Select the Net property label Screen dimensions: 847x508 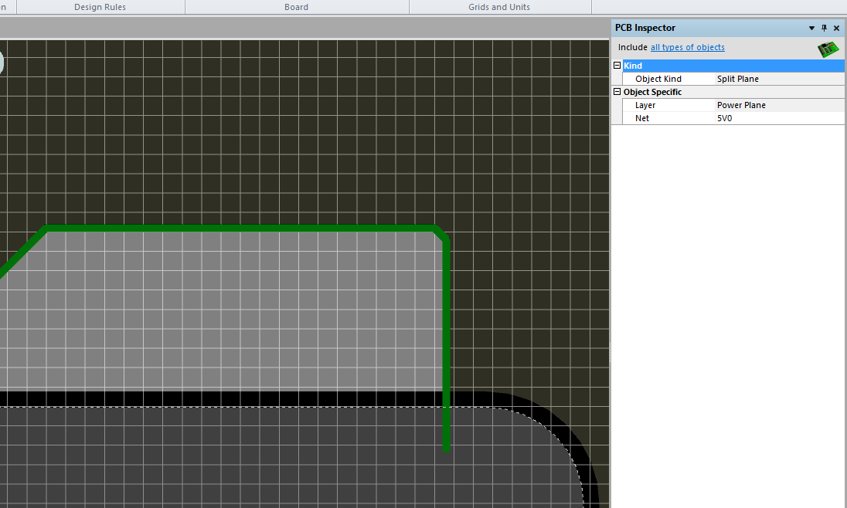[x=642, y=118]
